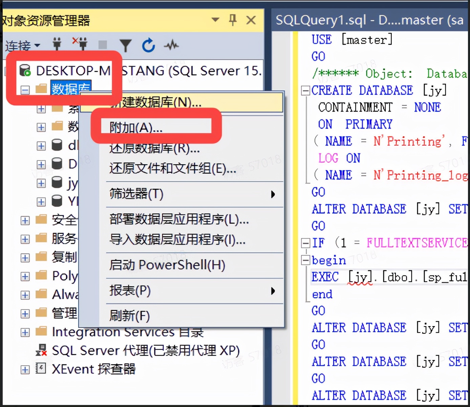Viewport: 470px width, 407px height.
Task: Close the 对象资源管理器 panel
Action: (251, 20)
